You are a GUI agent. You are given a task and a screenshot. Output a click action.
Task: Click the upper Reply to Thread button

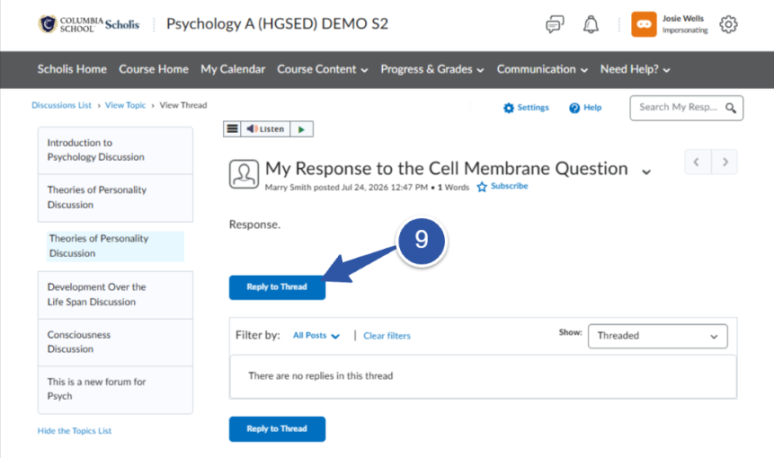tap(277, 287)
